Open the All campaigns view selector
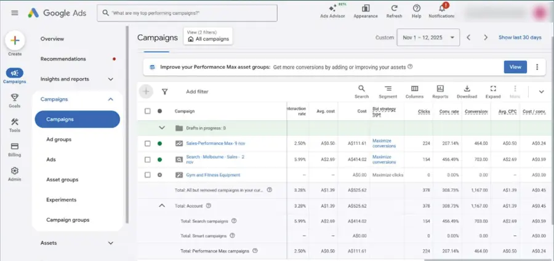 [208, 36]
